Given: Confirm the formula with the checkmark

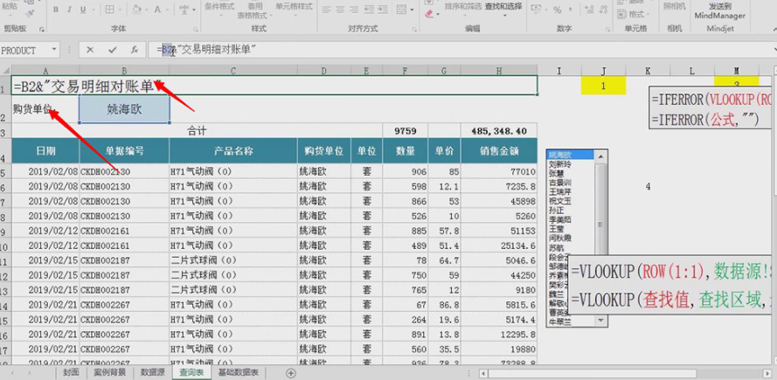Looking at the screenshot, I should click(113, 50).
